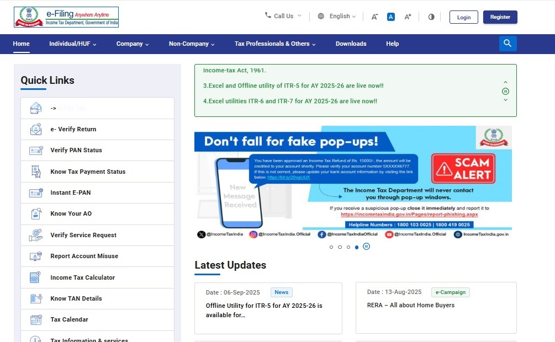Click the Tax Calendar icon
The width and height of the screenshot is (555, 342).
pyautogui.click(x=36, y=320)
